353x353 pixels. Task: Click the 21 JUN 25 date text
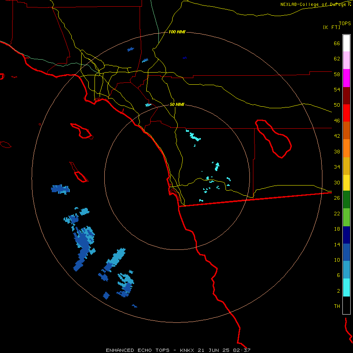point(213,350)
